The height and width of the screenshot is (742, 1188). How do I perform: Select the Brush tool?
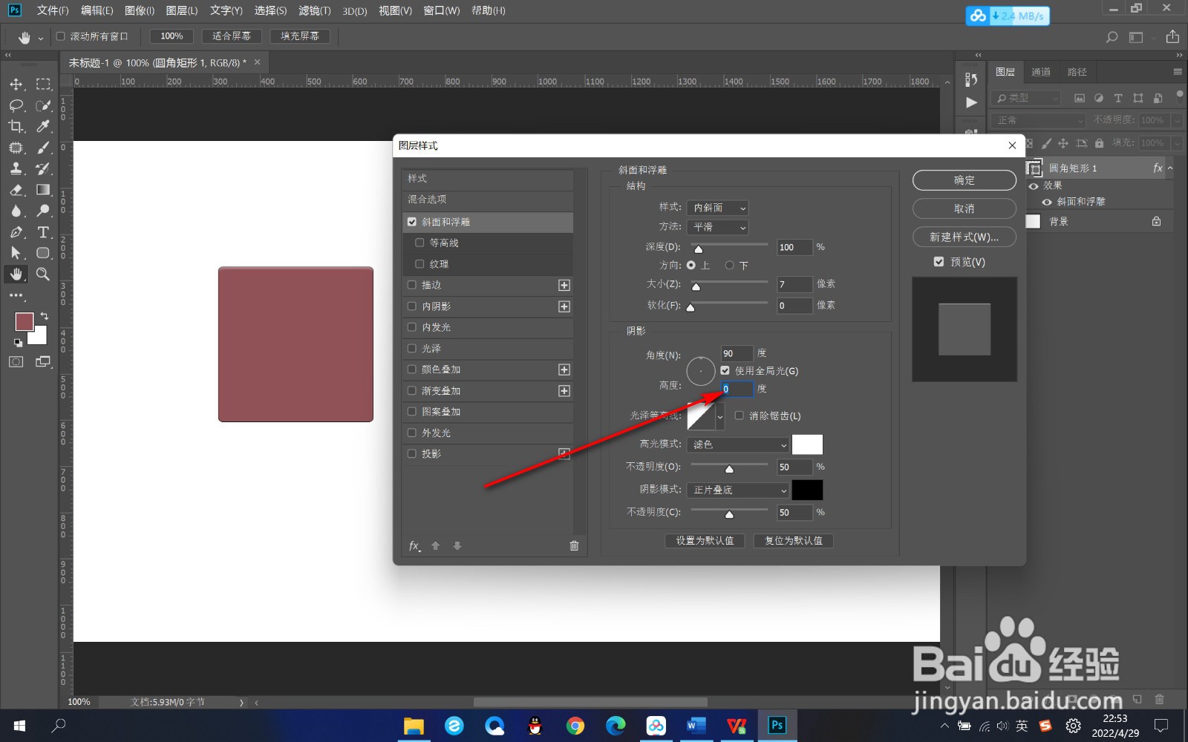click(43, 148)
